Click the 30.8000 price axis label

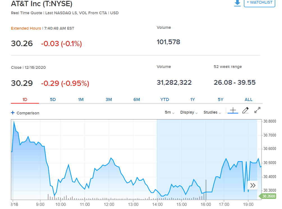pyautogui.click(x=270, y=121)
